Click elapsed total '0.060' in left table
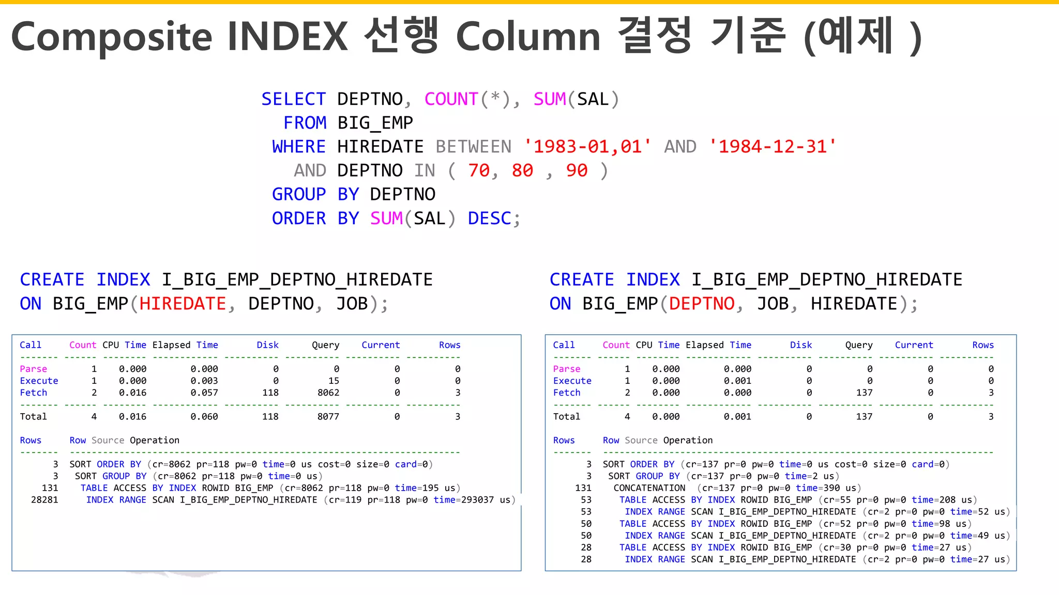Screen dimensions: 1059x595 tap(204, 416)
